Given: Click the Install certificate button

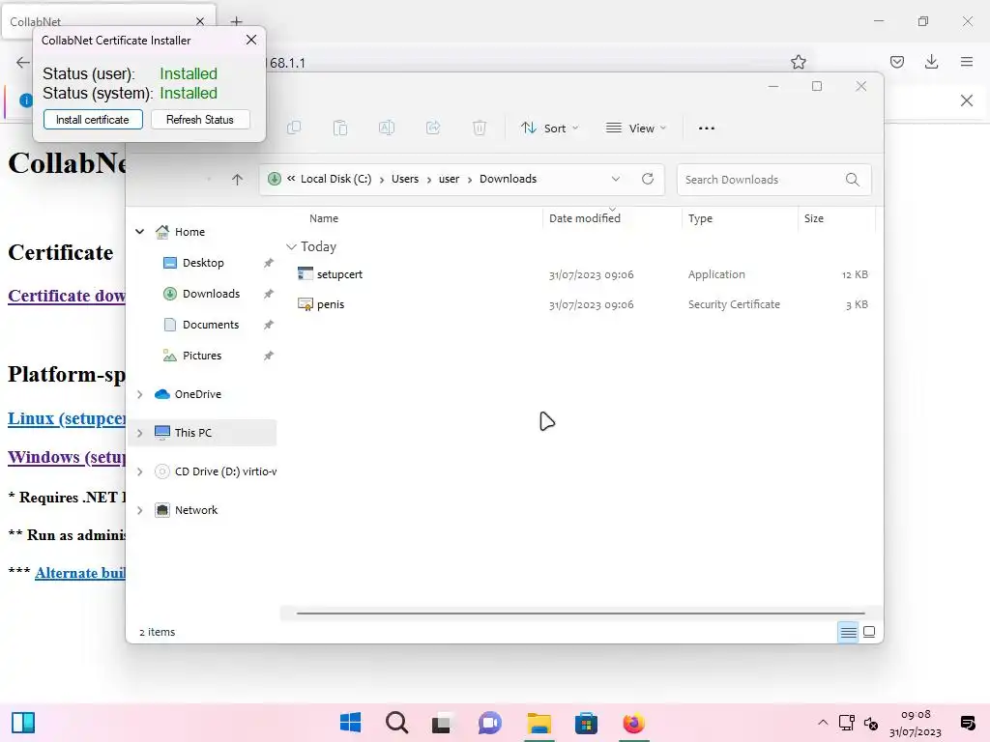Looking at the screenshot, I should [x=93, y=119].
